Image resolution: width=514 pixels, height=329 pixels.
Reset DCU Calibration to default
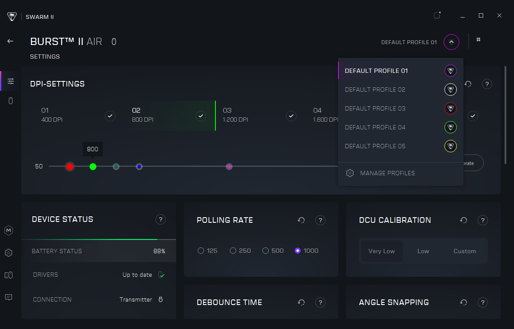click(x=463, y=220)
